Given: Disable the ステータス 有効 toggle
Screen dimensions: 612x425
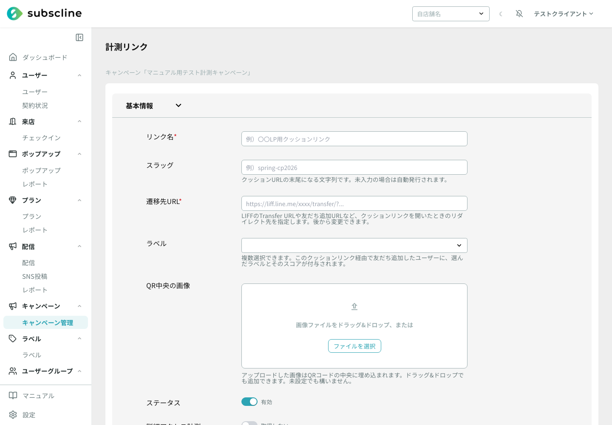Looking at the screenshot, I should 249,402.
